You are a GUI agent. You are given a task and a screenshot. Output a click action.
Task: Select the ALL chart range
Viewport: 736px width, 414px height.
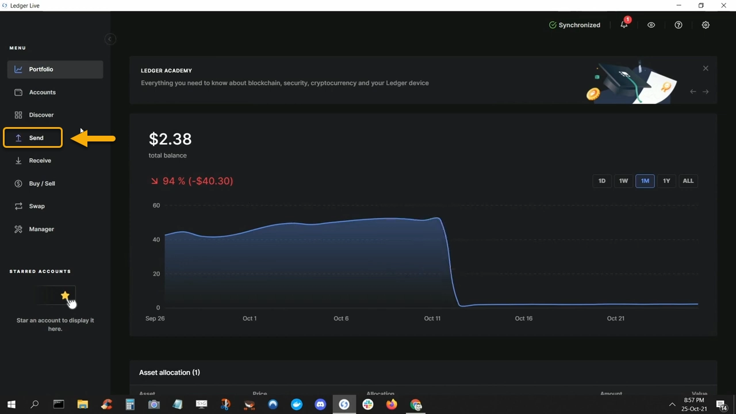[688, 181]
